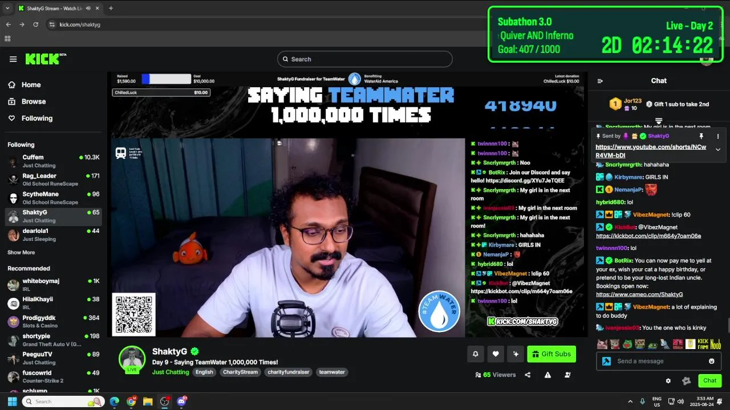Click the English language tag
Image resolution: width=730 pixels, height=410 pixels.
(204, 372)
